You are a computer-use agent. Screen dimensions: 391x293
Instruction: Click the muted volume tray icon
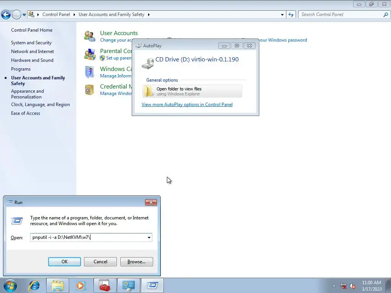352,286
